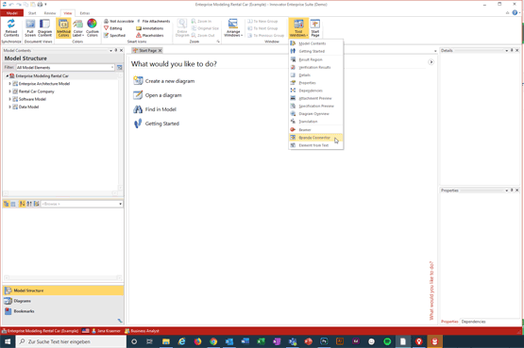This screenshot has height=348, width=524.
Task: Click second list icon in browse toolbar
Action: click(13, 204)
